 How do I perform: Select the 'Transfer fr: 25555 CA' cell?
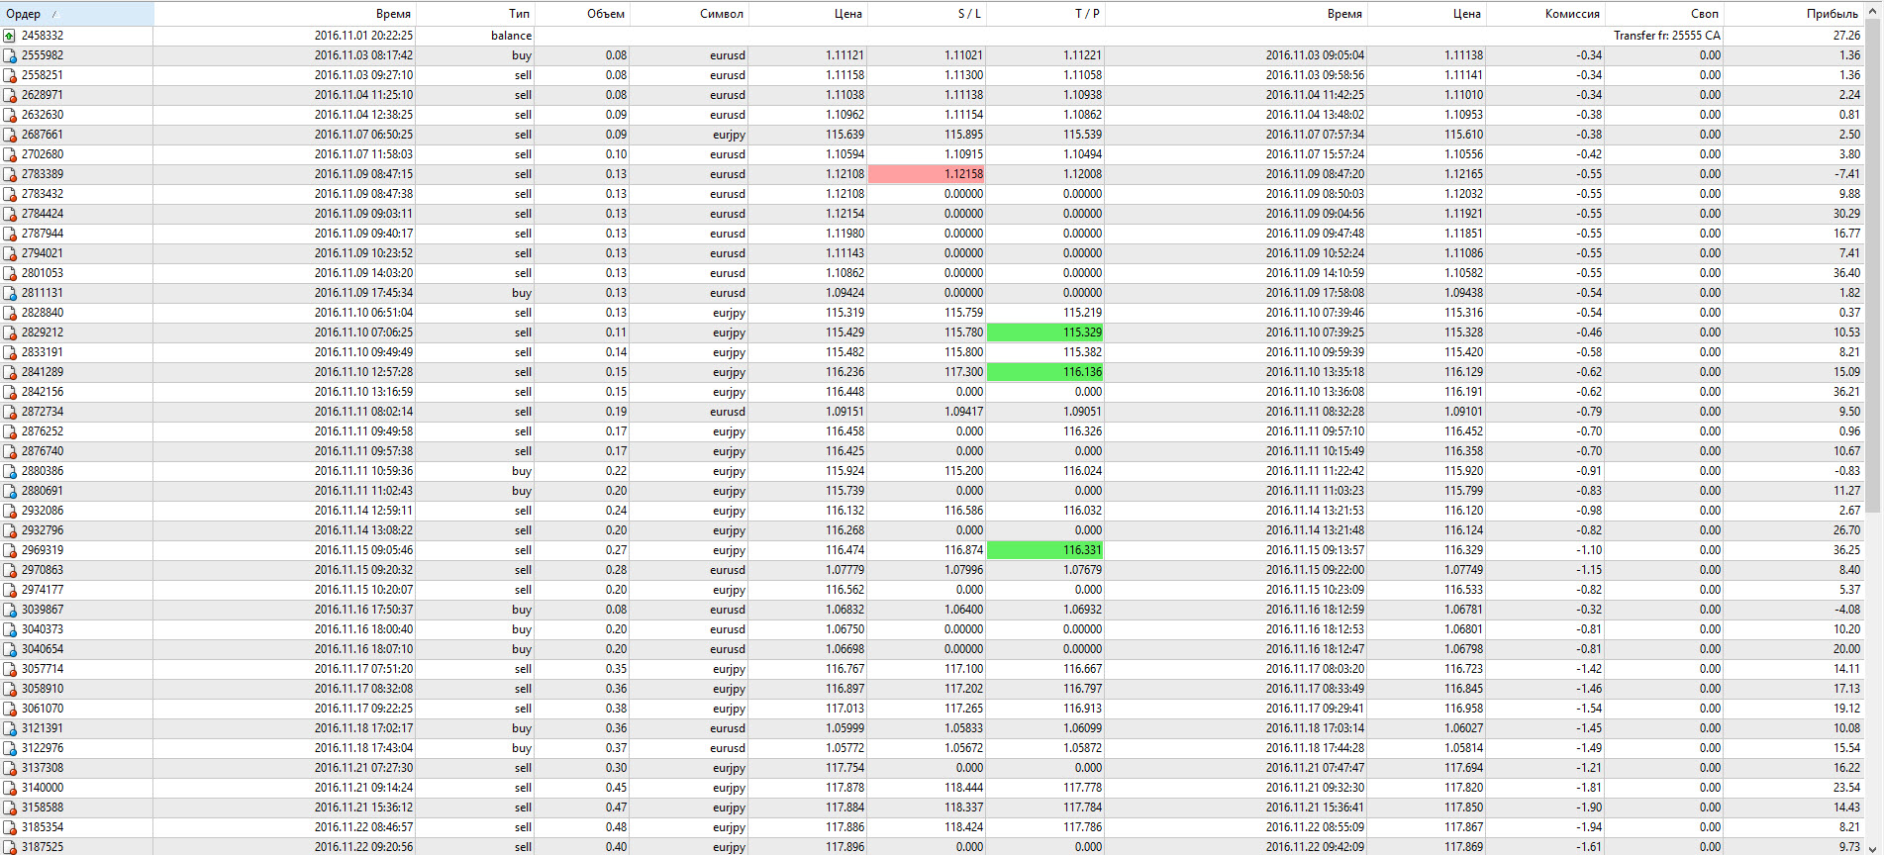coord(1666,36)
